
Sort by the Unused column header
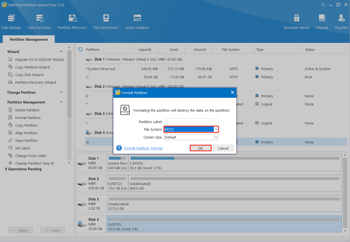coord(199,49)
